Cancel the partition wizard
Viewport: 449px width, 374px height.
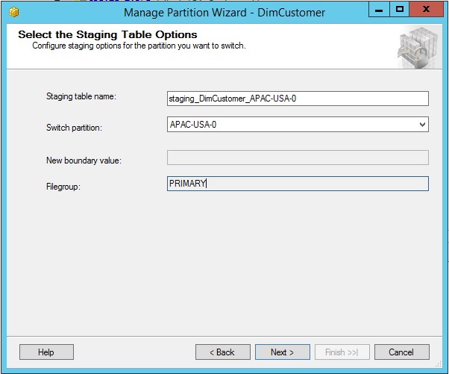pos(402,352)
